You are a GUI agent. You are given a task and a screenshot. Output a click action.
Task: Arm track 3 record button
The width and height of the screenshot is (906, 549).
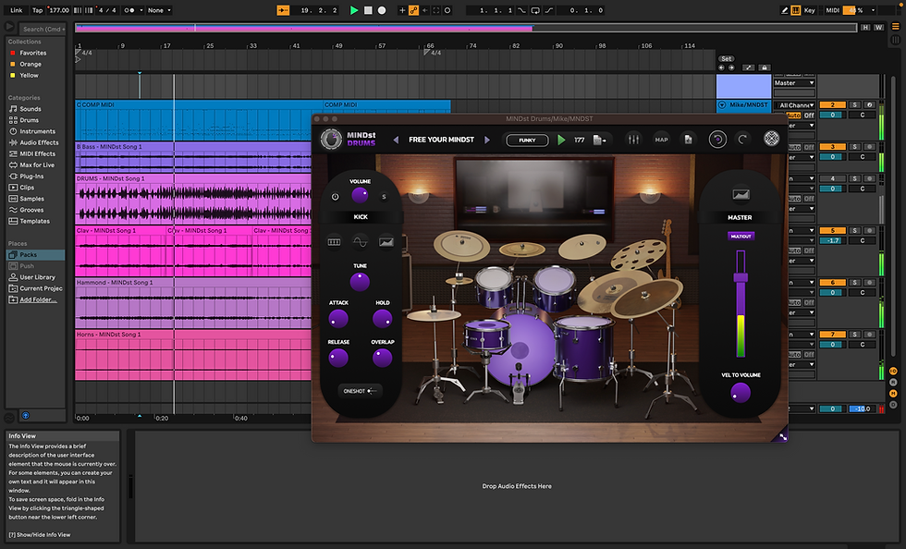point(870,147)
